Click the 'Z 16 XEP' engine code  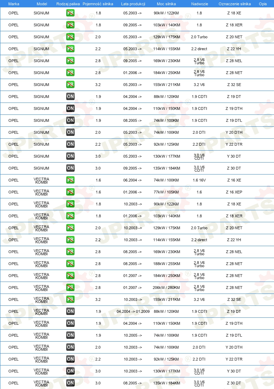[x=234, y=192]
